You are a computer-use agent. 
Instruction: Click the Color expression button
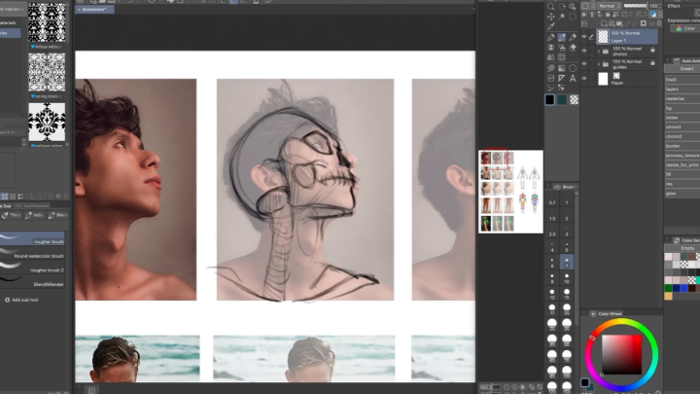tap(682, 28)
